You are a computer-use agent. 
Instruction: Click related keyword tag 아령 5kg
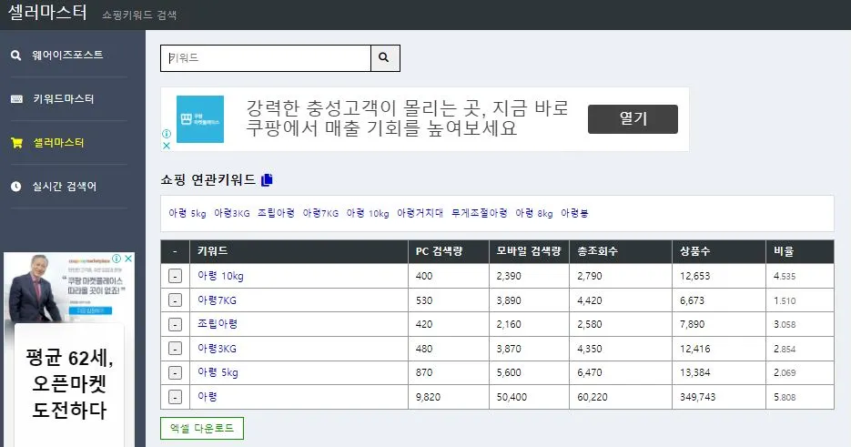click(x=187, y=213)
